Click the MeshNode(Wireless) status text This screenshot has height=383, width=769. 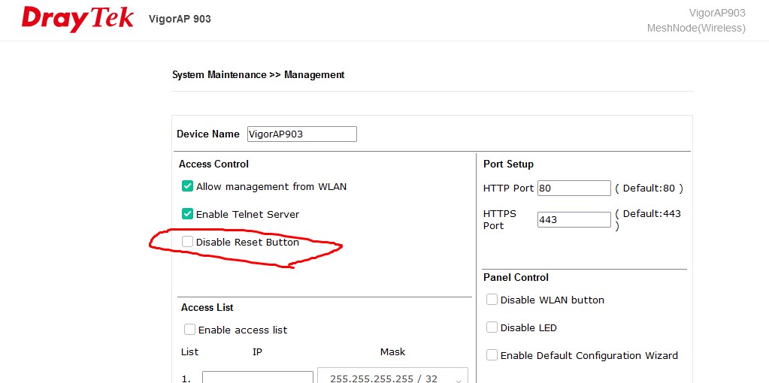click(x=695, y=28)
